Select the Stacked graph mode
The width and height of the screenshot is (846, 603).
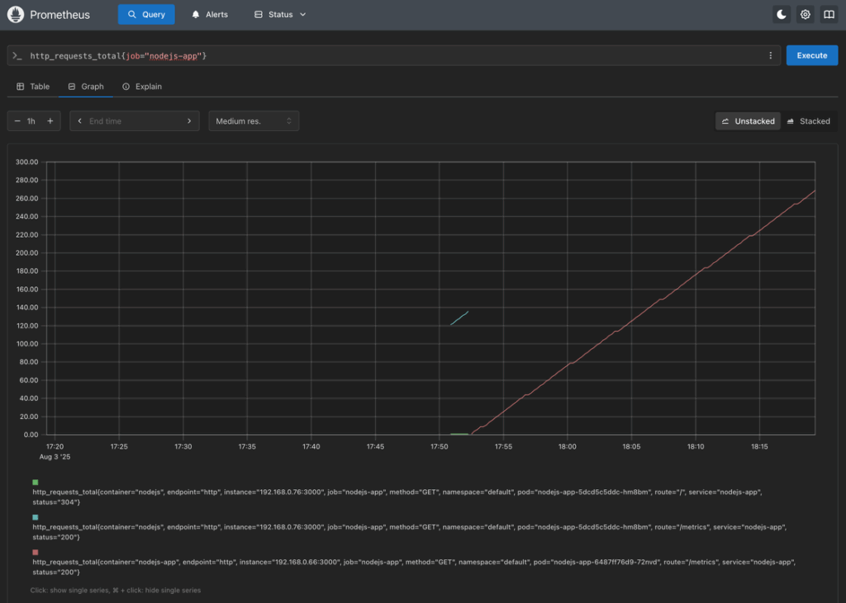tap(808, 121)
